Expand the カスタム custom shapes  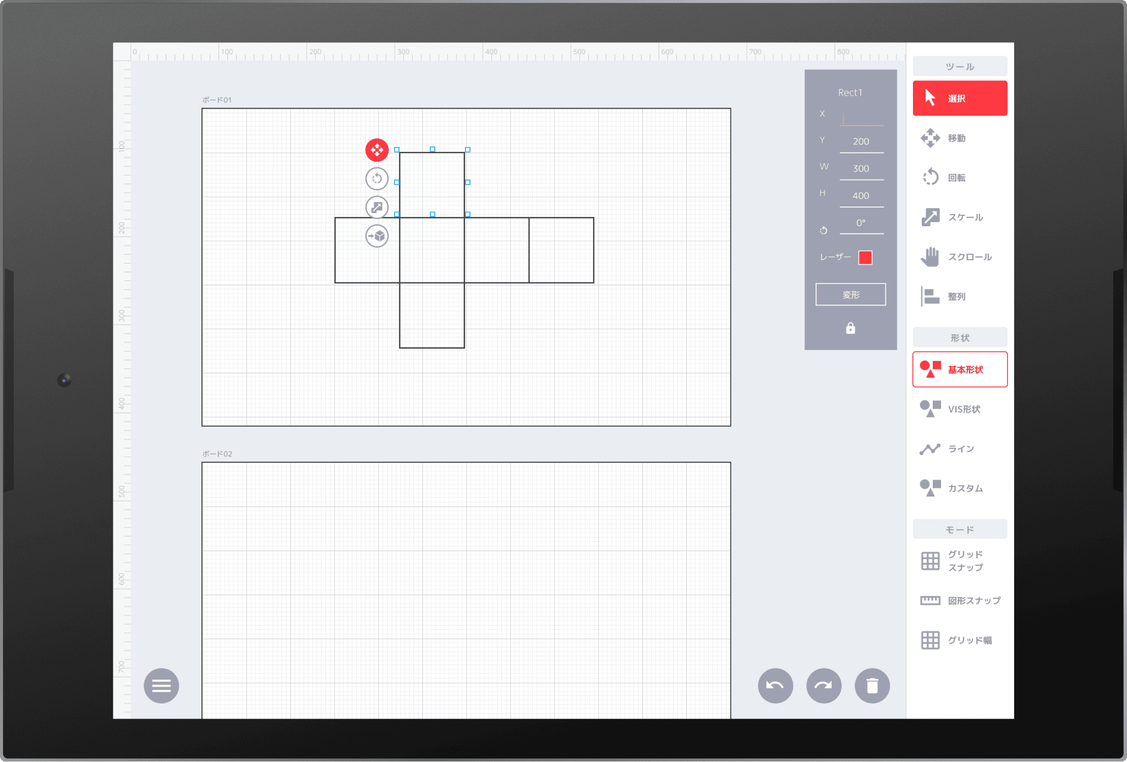click(959, 488)
